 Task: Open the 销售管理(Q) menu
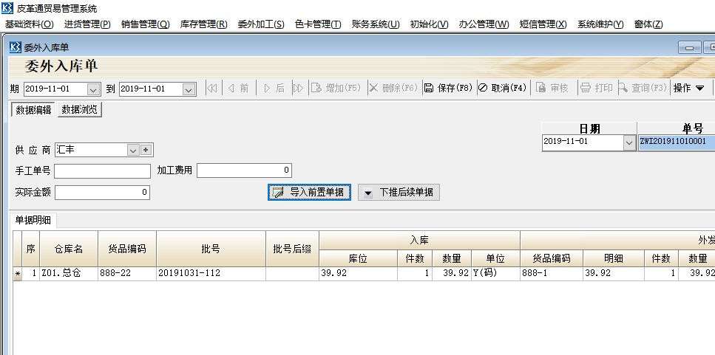pyautogui.click(x=146, y=24)
